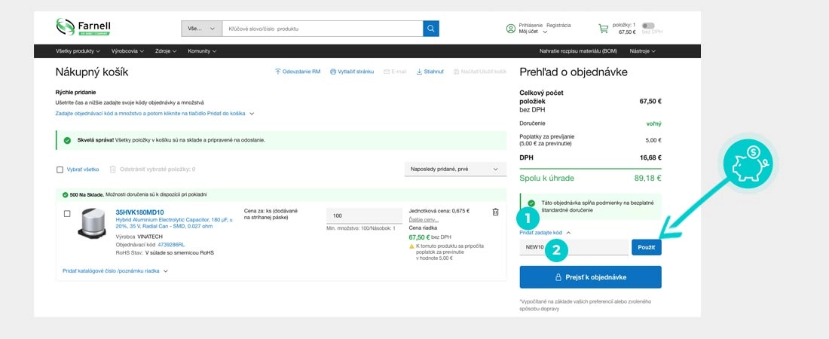Open the shopping cart icon
Screen dimensions: 829x339
coord(603,29)
